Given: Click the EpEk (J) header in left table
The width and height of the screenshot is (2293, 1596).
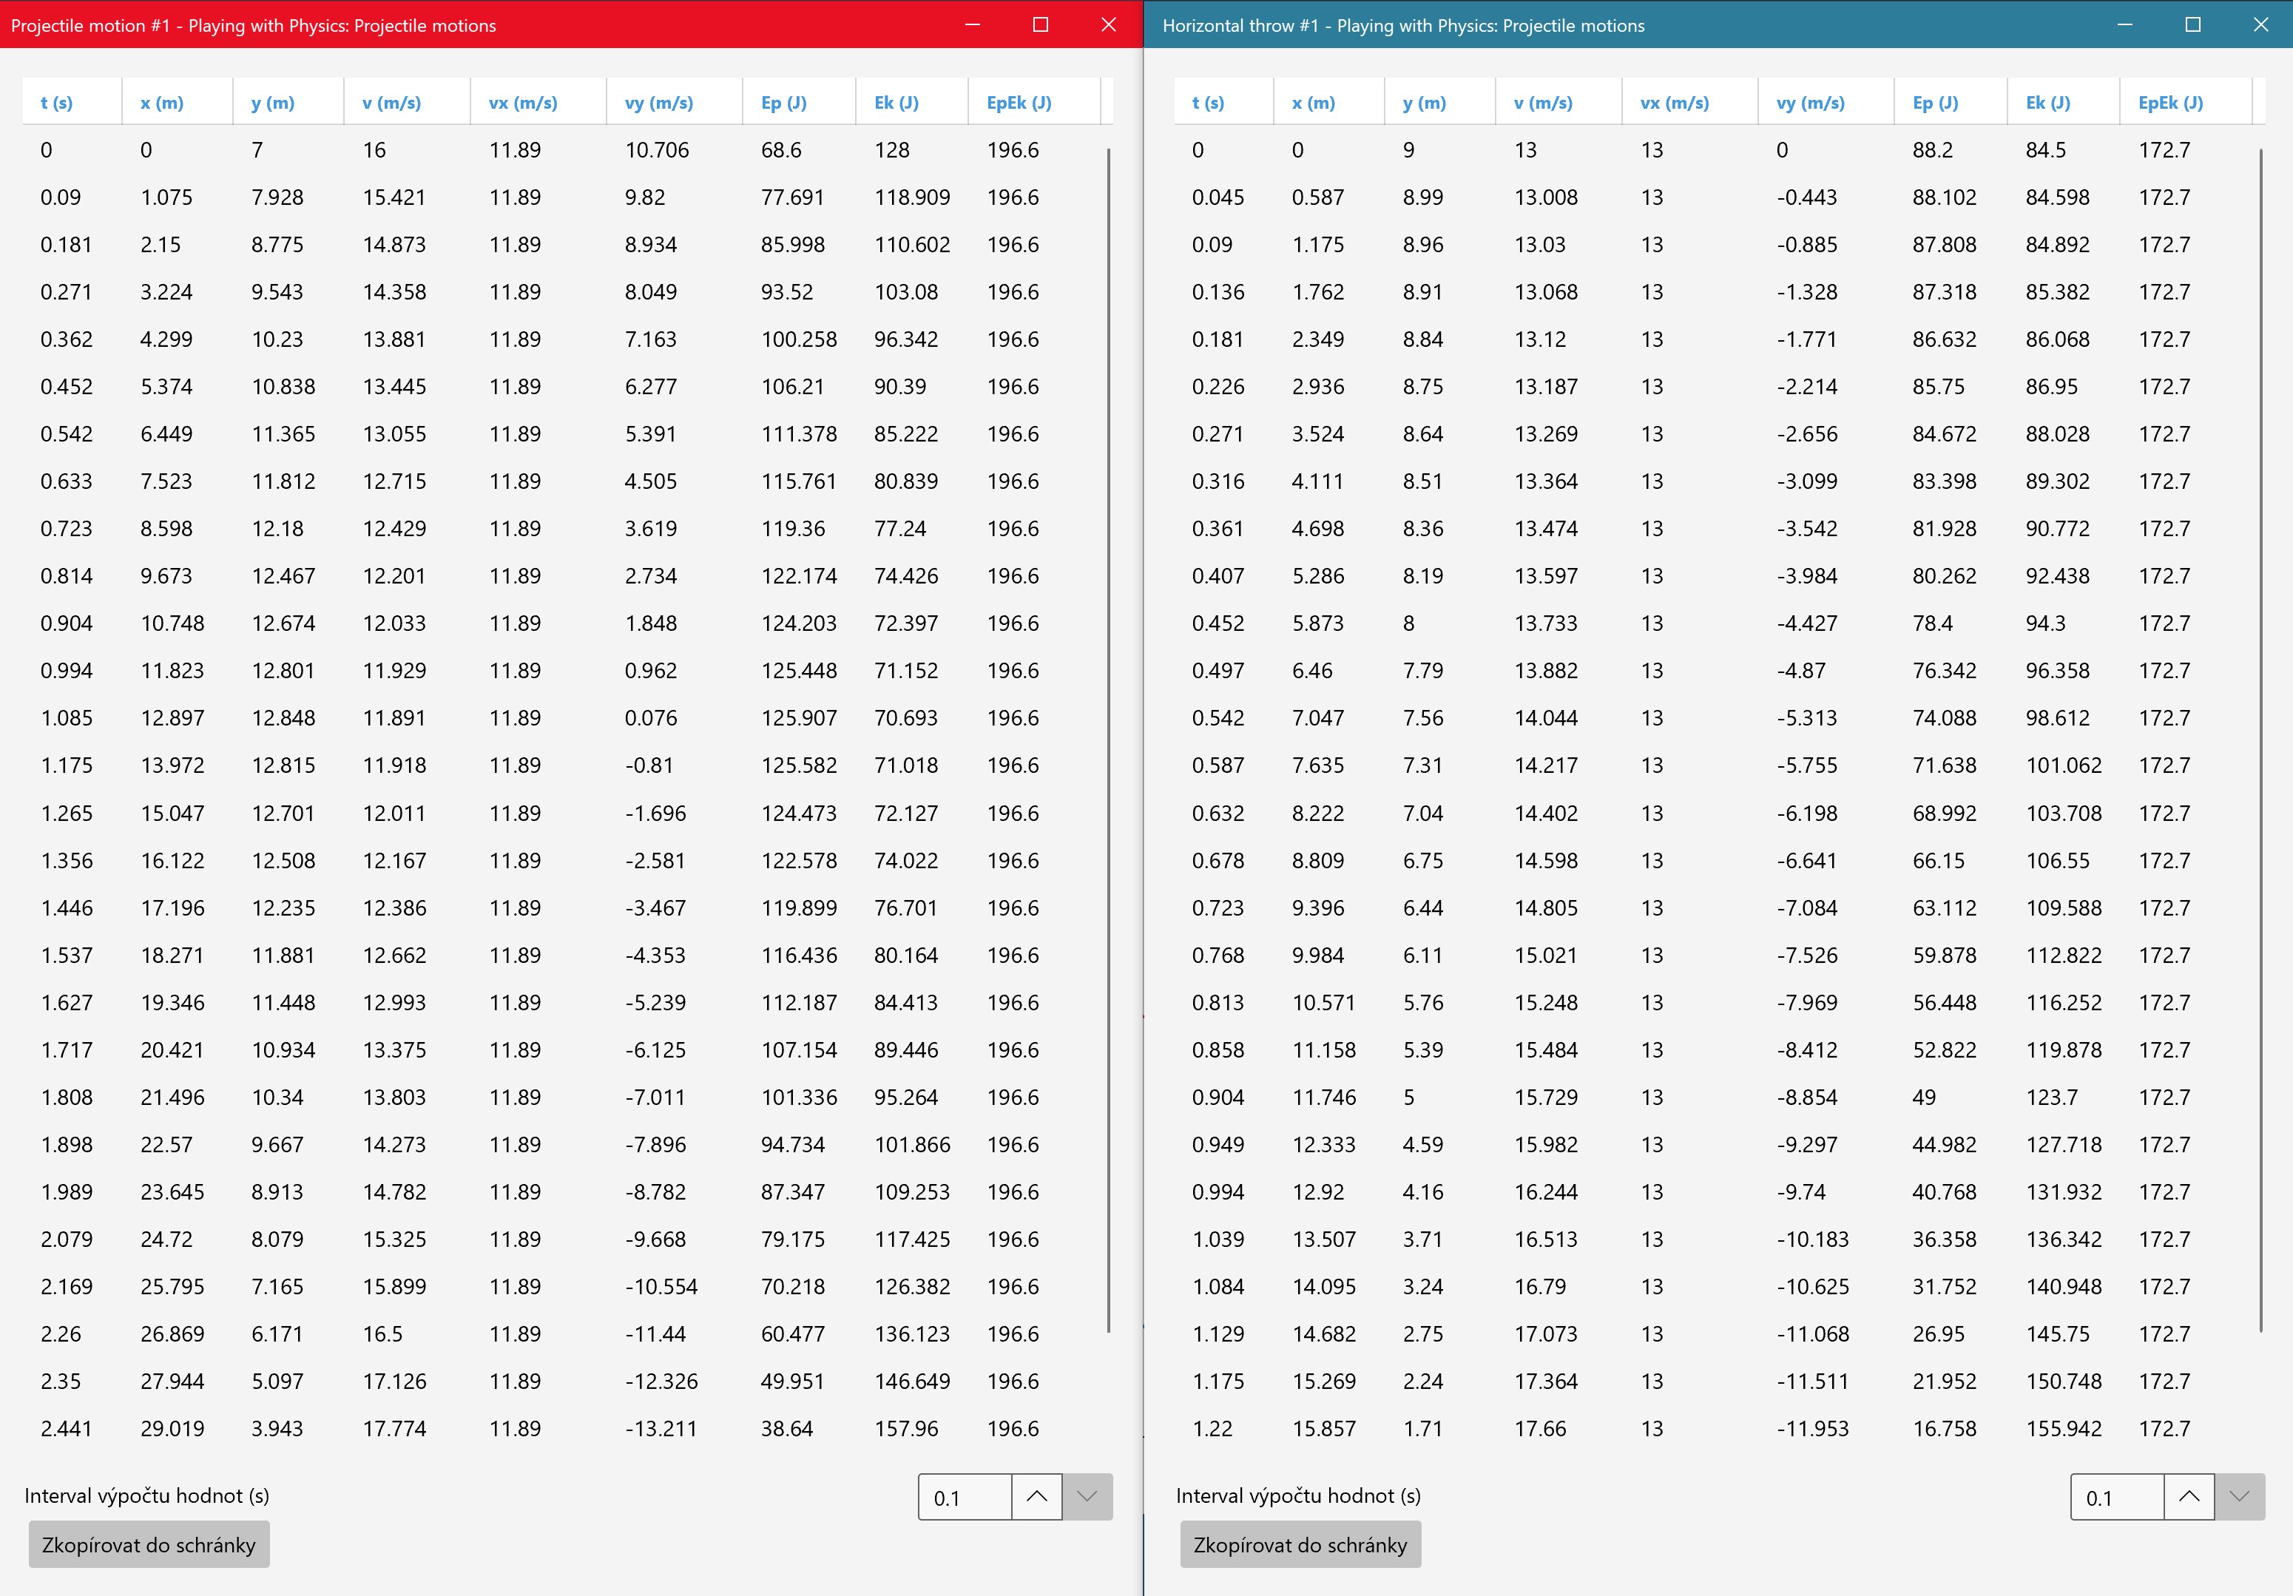Looking at the screenshot, I should 1018,103.
